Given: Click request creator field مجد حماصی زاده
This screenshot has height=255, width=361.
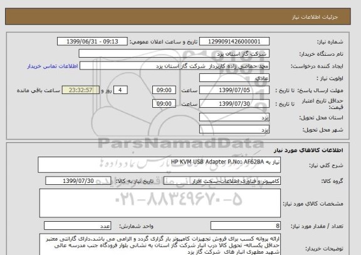Looking at the screenshot, I should click(x=174, y=66).
